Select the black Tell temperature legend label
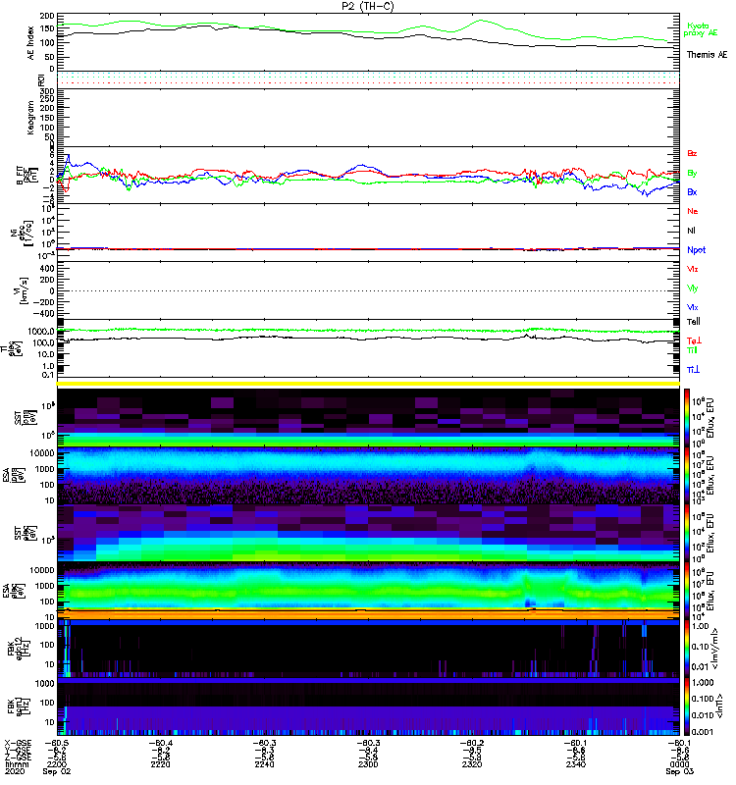736x785 pixels. (x=694, y=322)
